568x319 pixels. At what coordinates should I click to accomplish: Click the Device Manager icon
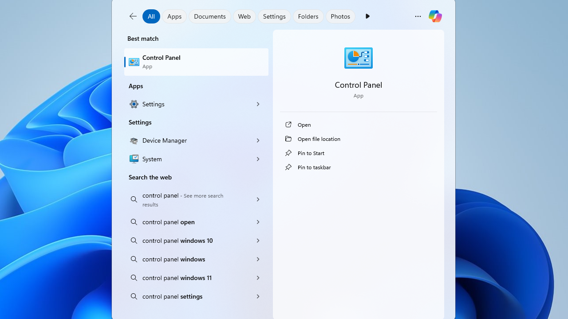pos(134,140)
